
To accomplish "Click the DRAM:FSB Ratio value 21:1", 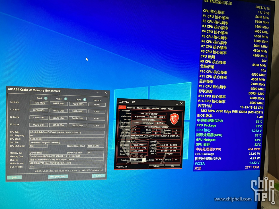I will (95, 152).
